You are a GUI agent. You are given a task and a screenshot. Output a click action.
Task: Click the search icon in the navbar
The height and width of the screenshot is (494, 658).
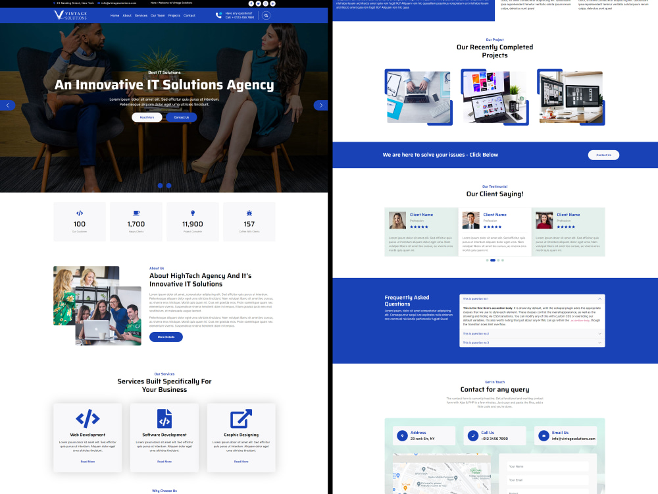point(266,15)
